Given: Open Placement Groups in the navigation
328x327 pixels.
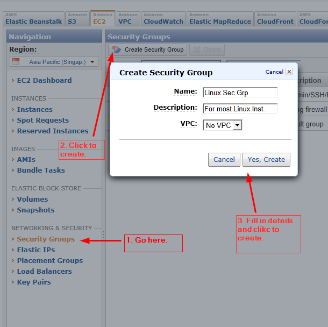Looking at the screenshot, I should point(50,261).
